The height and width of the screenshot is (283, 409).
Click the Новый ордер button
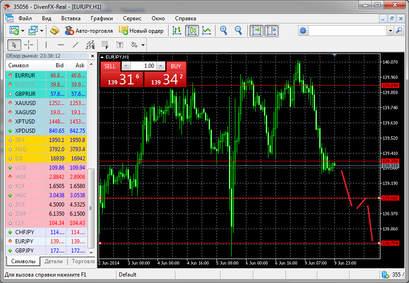point(141,31)
